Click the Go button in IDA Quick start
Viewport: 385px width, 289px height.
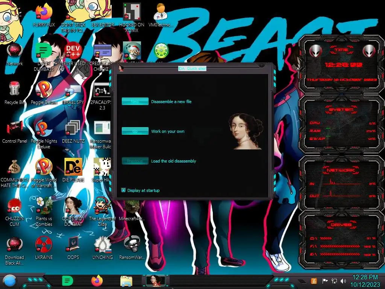pyautogui.click(x=135, y=131)
